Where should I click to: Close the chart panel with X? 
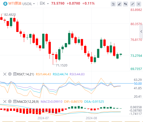click(139, 4)
